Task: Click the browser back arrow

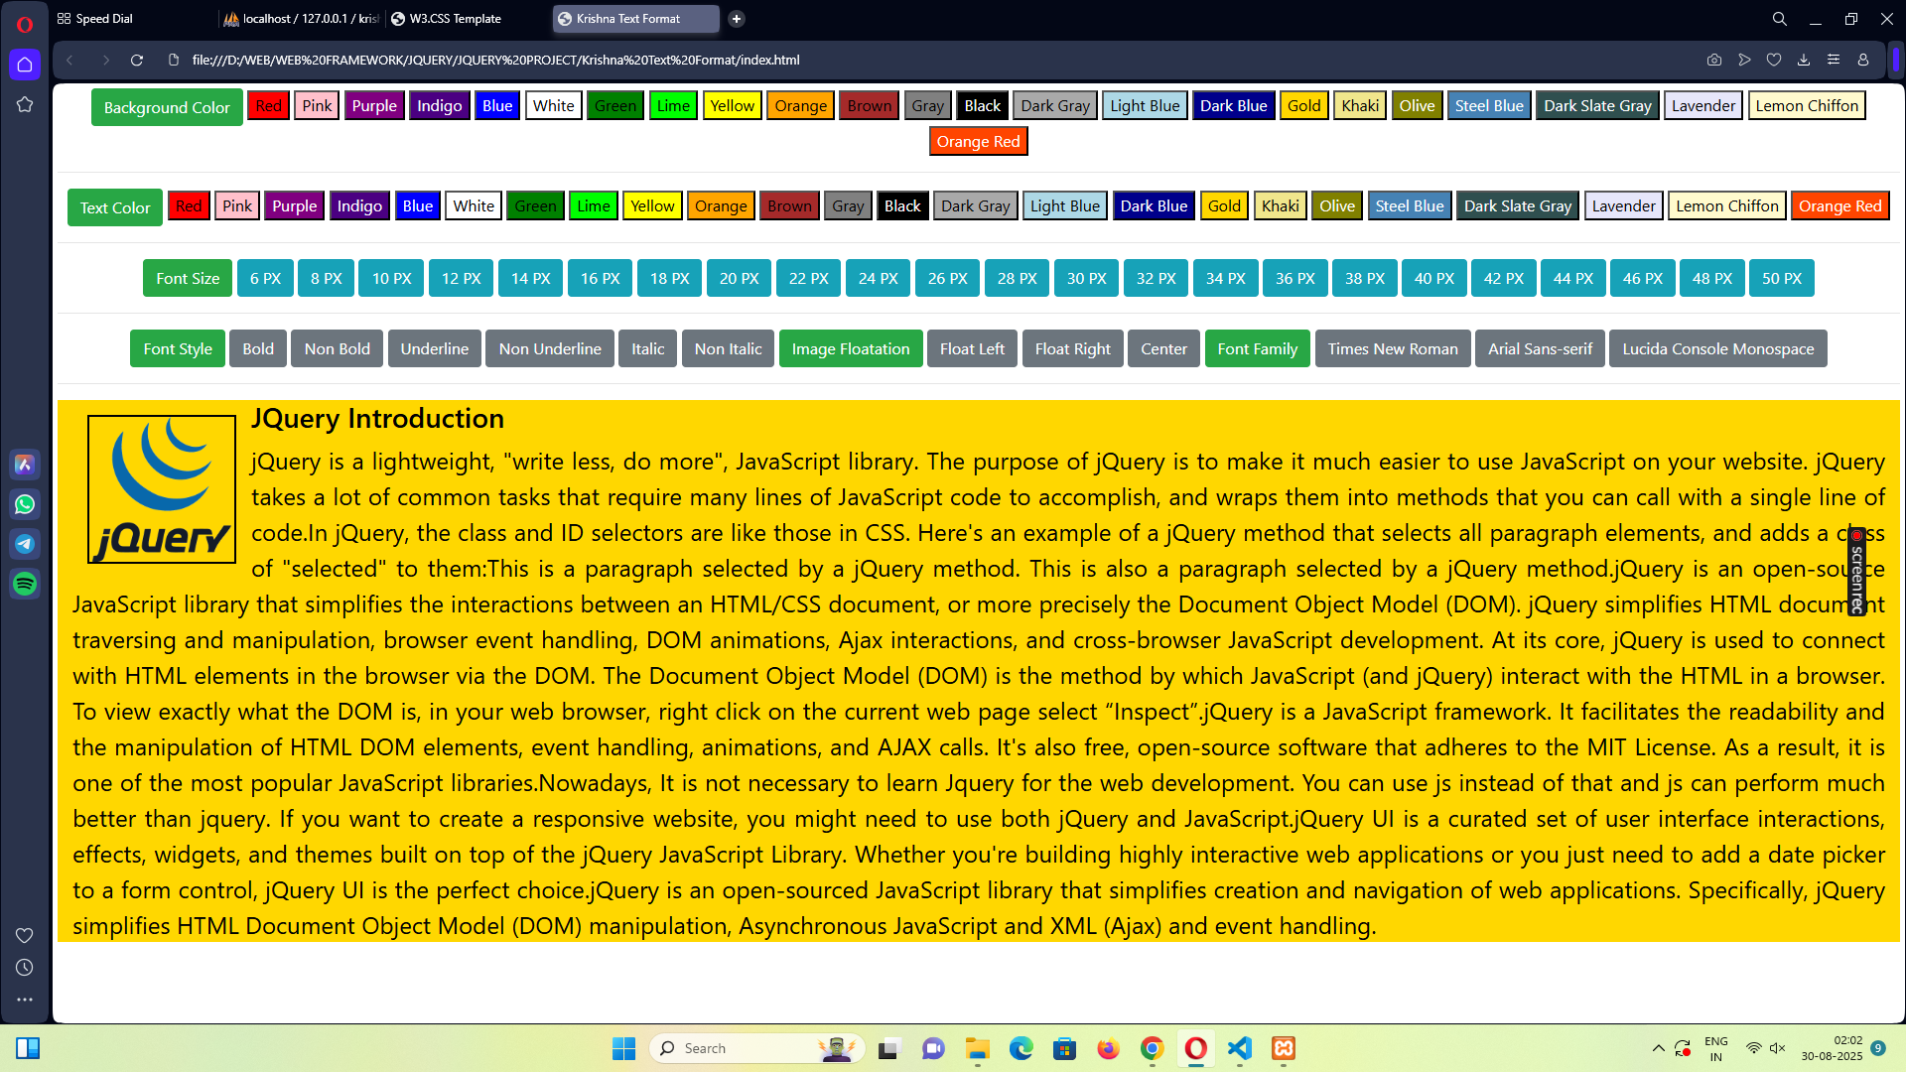Action: click(69, 61)
